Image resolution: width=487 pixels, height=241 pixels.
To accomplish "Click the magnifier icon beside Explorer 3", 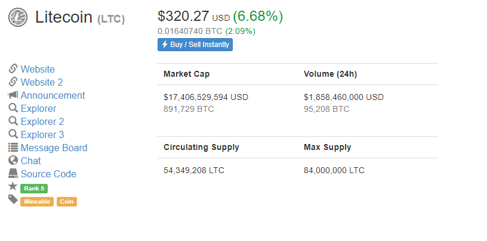I will (13, 134).
